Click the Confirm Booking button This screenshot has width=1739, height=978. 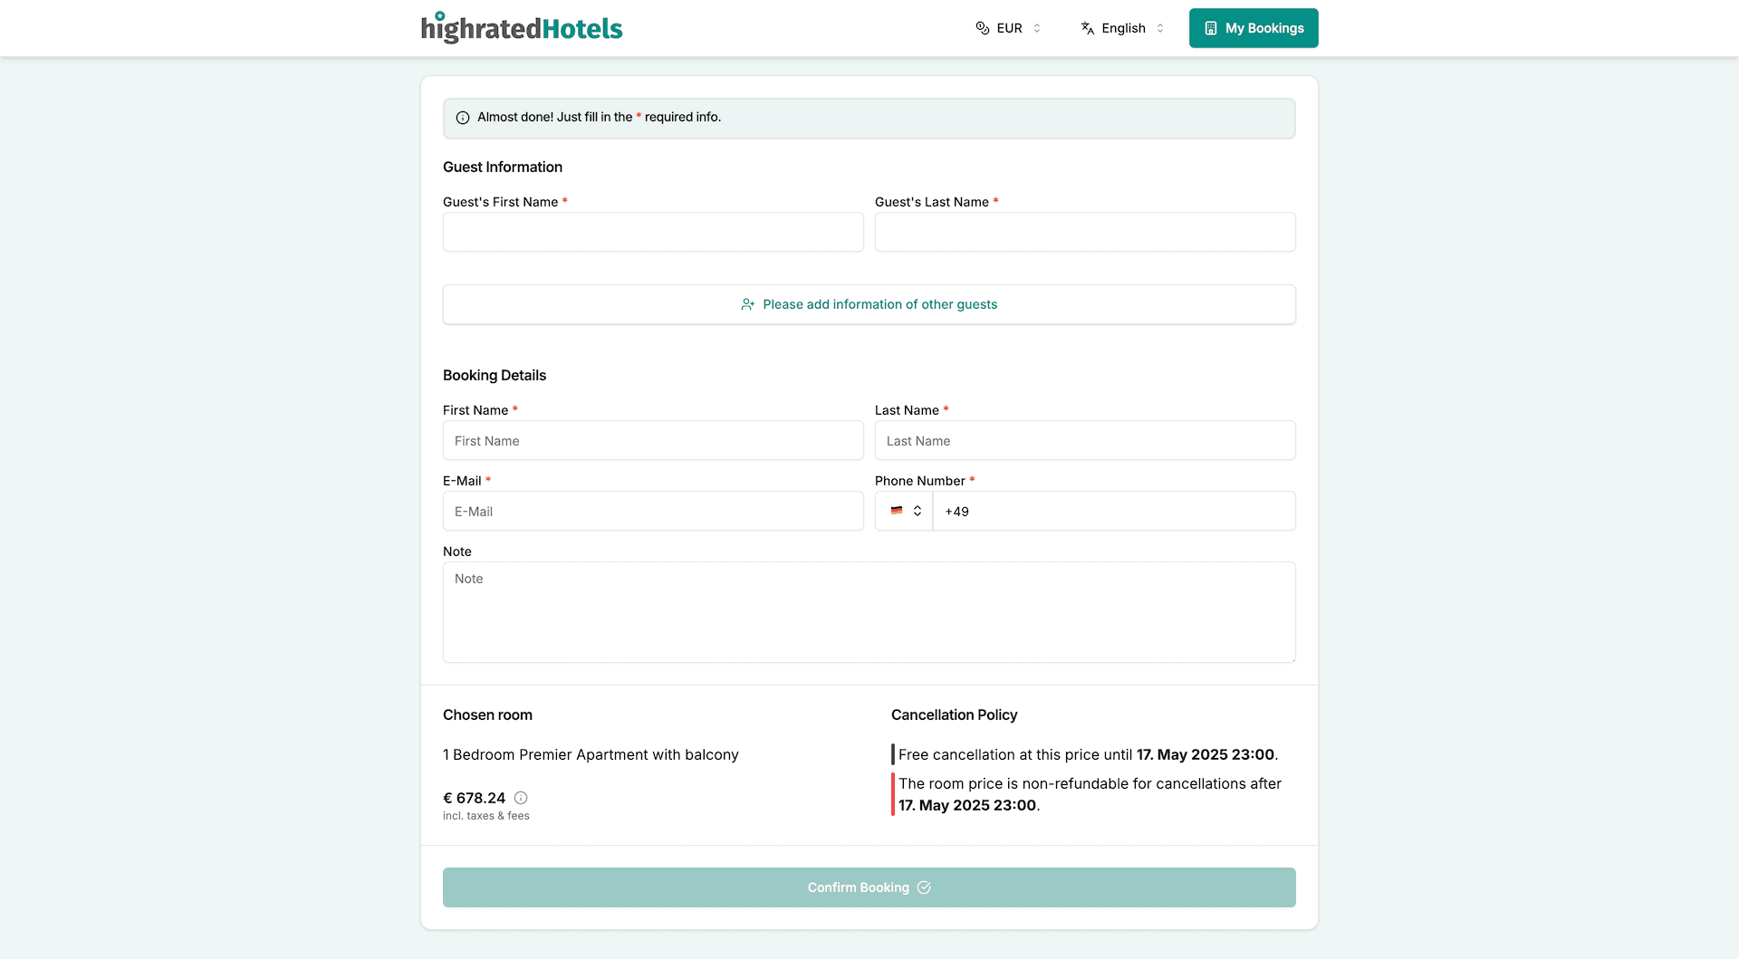tap(869, 887)
